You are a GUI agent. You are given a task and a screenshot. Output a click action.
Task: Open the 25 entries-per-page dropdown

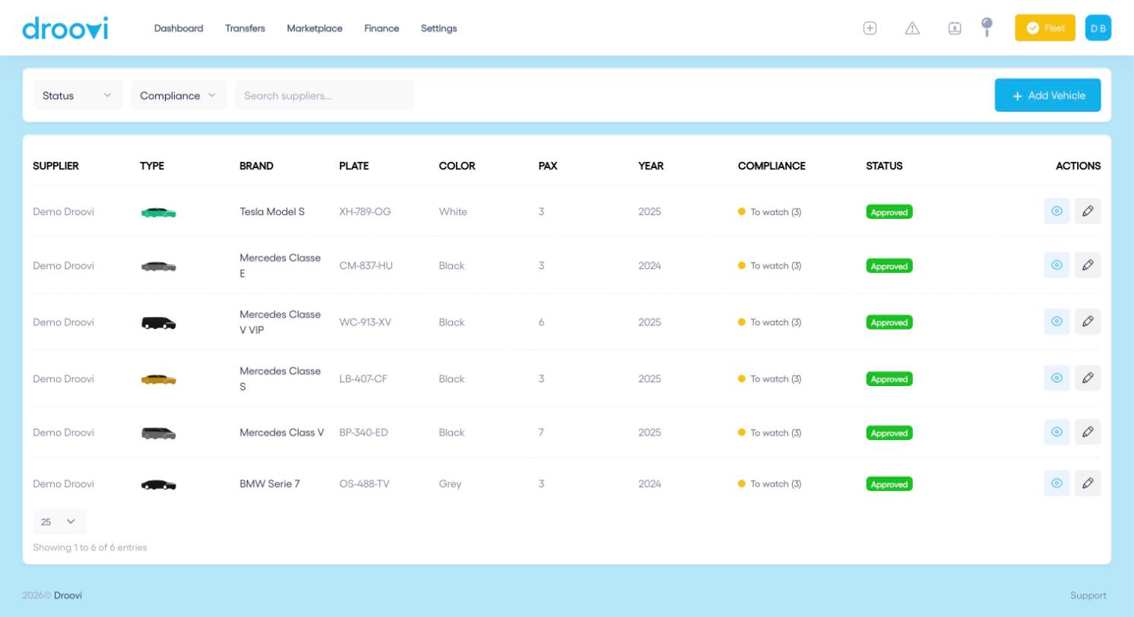[60, 521]
